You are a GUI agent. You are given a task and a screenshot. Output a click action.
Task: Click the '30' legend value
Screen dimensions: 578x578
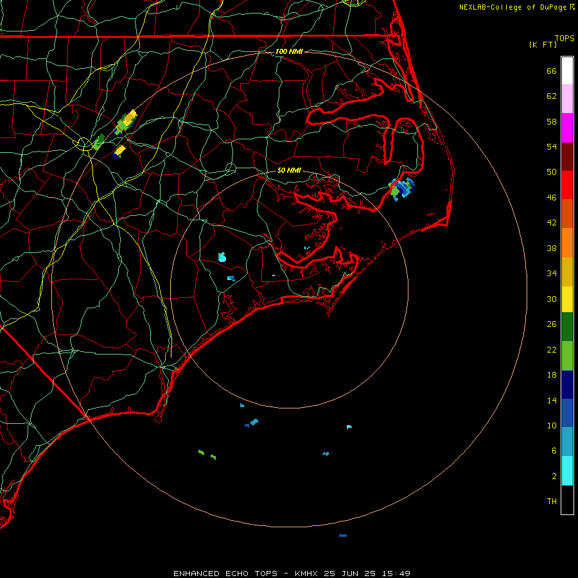(x=552, y=299)
